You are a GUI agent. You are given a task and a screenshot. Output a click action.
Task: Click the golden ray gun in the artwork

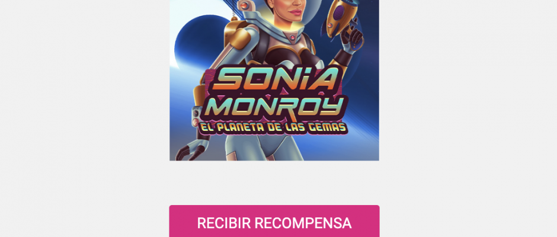point(338,18)
